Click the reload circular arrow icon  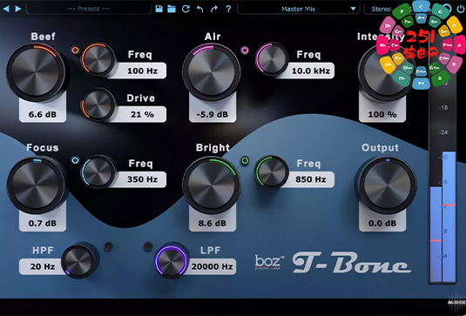pyautogui.click(x=186, y=9)
